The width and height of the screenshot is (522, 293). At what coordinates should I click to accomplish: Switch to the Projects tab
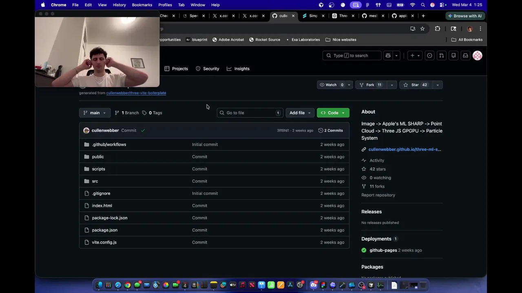(176, 68)
